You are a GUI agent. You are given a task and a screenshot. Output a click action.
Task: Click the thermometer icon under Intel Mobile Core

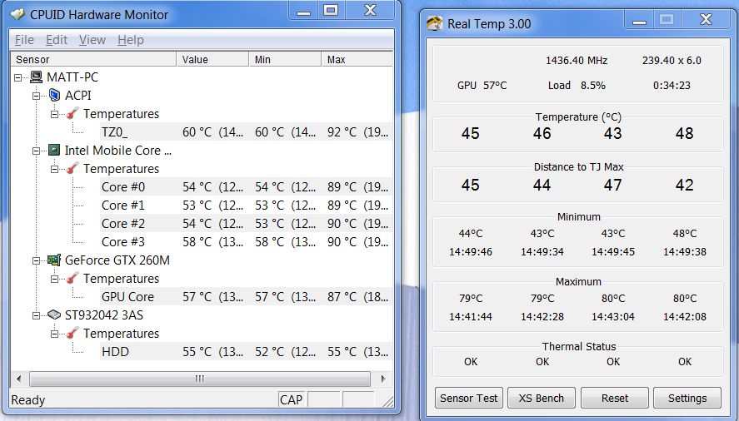[72, 169]
